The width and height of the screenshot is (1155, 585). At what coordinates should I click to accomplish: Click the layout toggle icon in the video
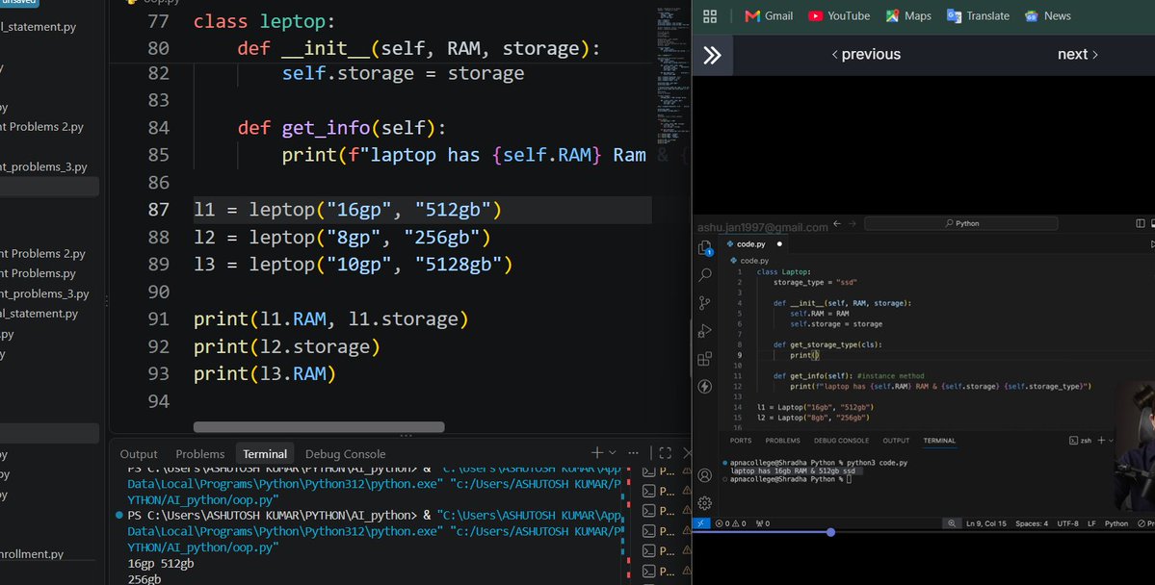point(1141,223)
